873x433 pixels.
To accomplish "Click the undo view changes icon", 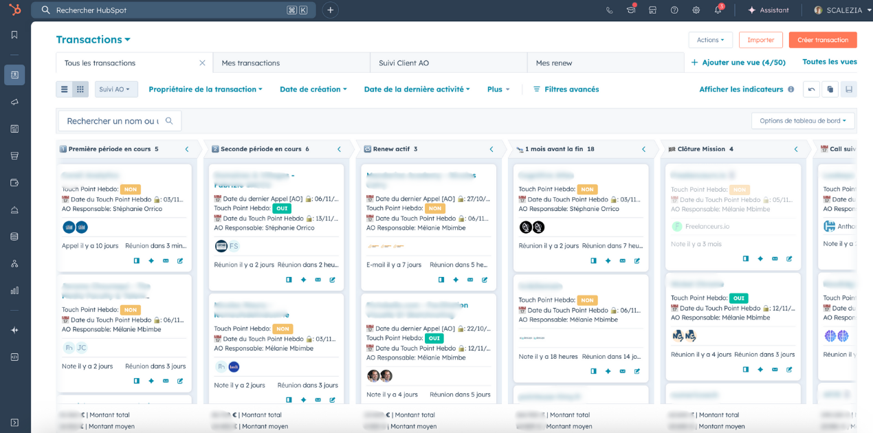I will (811, 89).
